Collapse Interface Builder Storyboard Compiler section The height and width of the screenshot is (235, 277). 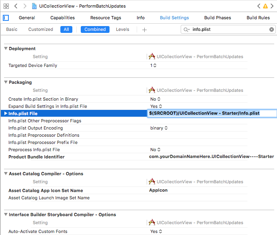(6, 215)
